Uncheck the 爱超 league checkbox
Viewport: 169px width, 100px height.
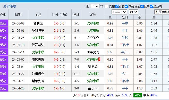pos(117,6)
